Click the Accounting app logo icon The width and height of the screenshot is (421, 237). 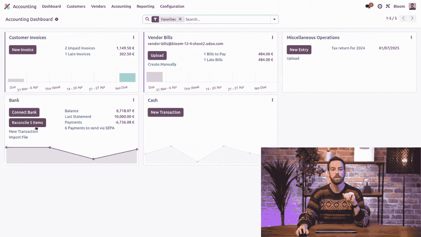[x=7, y=7]
